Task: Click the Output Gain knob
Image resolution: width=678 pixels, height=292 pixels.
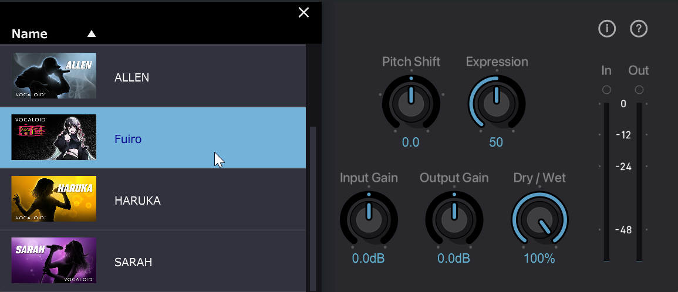Action: coord(454,220)
